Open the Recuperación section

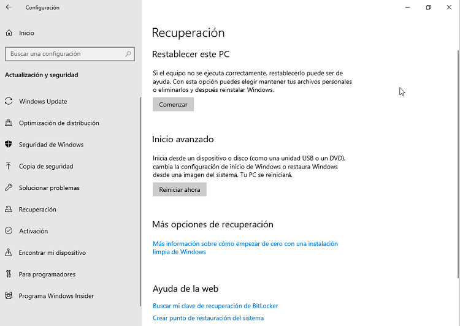[37, 210]
